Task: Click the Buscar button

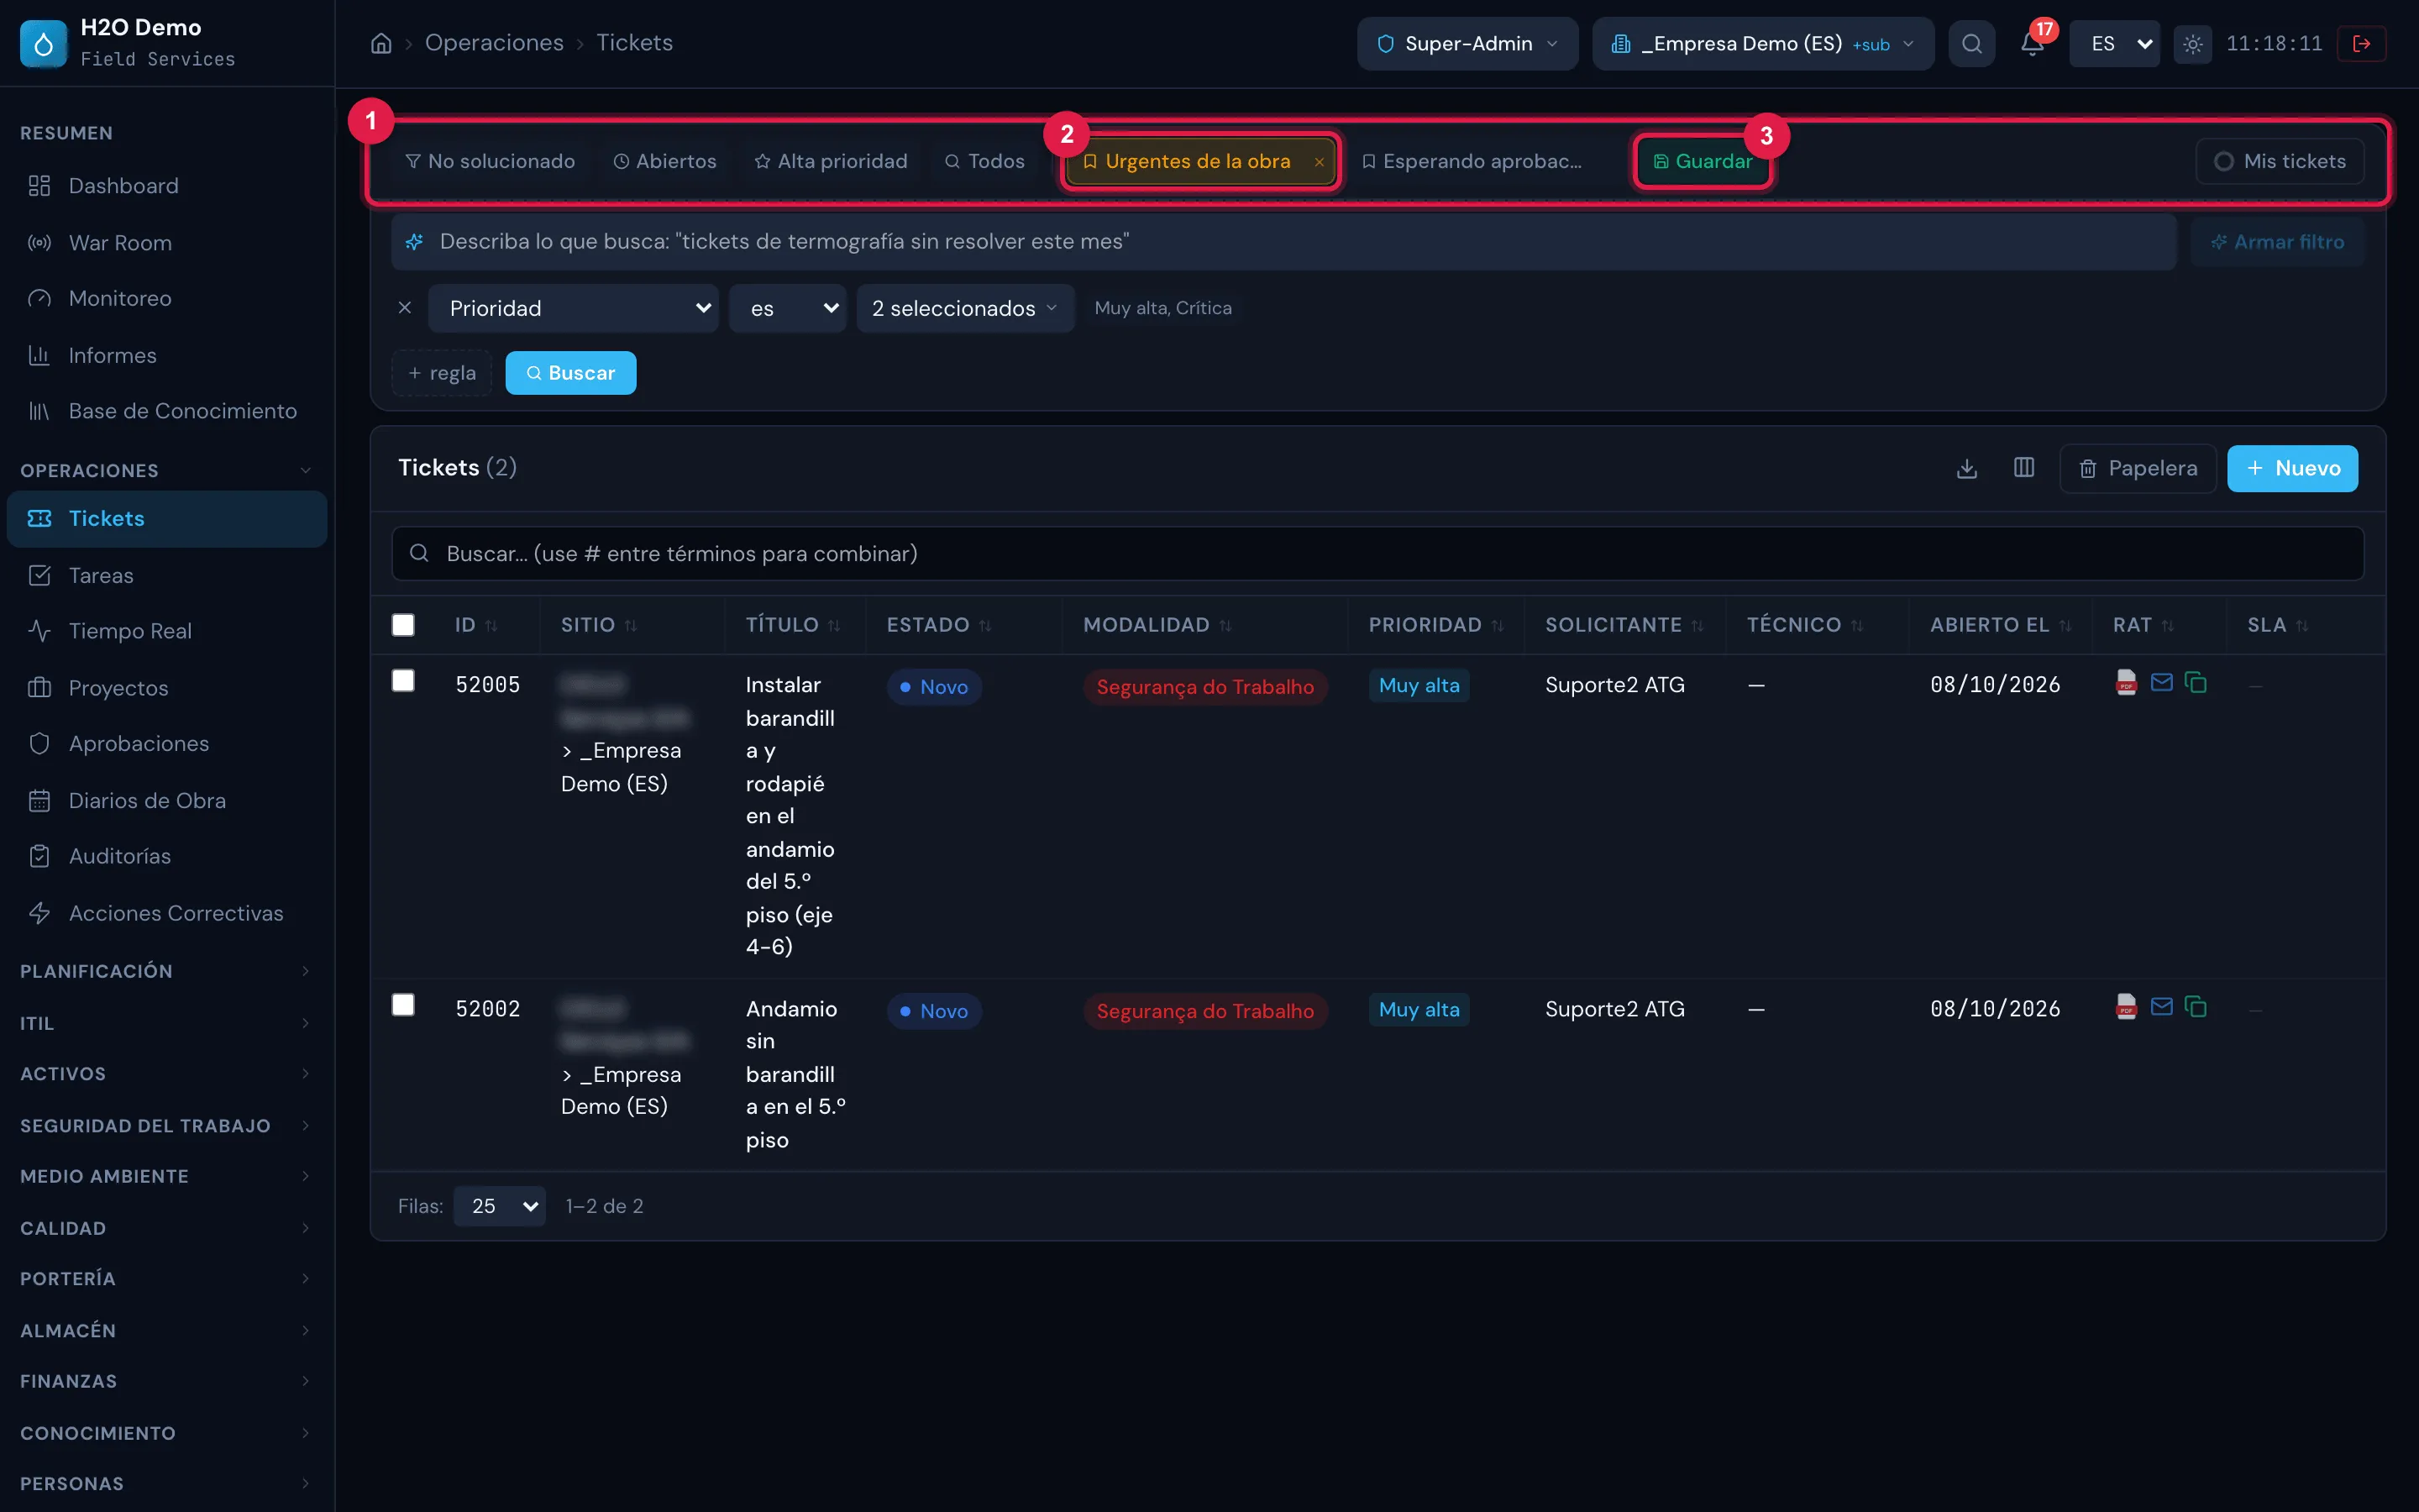Action: [571, 373]
